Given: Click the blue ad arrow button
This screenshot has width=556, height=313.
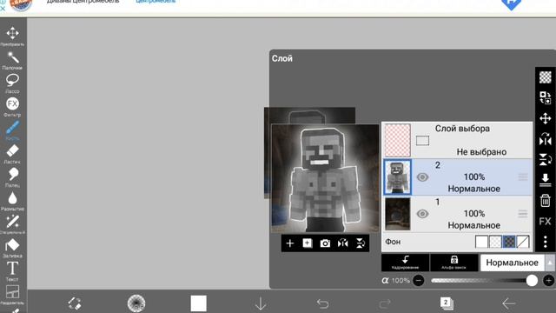Looking at the screenshot, I should tap(512, 4).
